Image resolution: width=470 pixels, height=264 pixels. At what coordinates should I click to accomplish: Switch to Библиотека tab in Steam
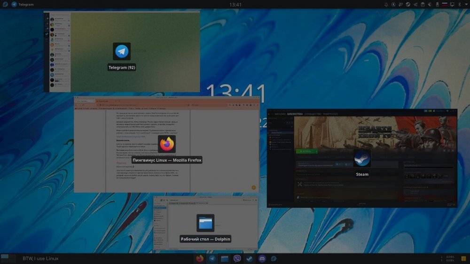pyautogui.click(x=295, y=114)
